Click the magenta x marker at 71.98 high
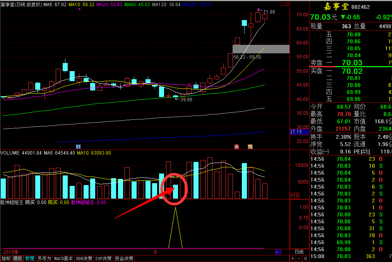392x262 pixels. click(258, 10)
